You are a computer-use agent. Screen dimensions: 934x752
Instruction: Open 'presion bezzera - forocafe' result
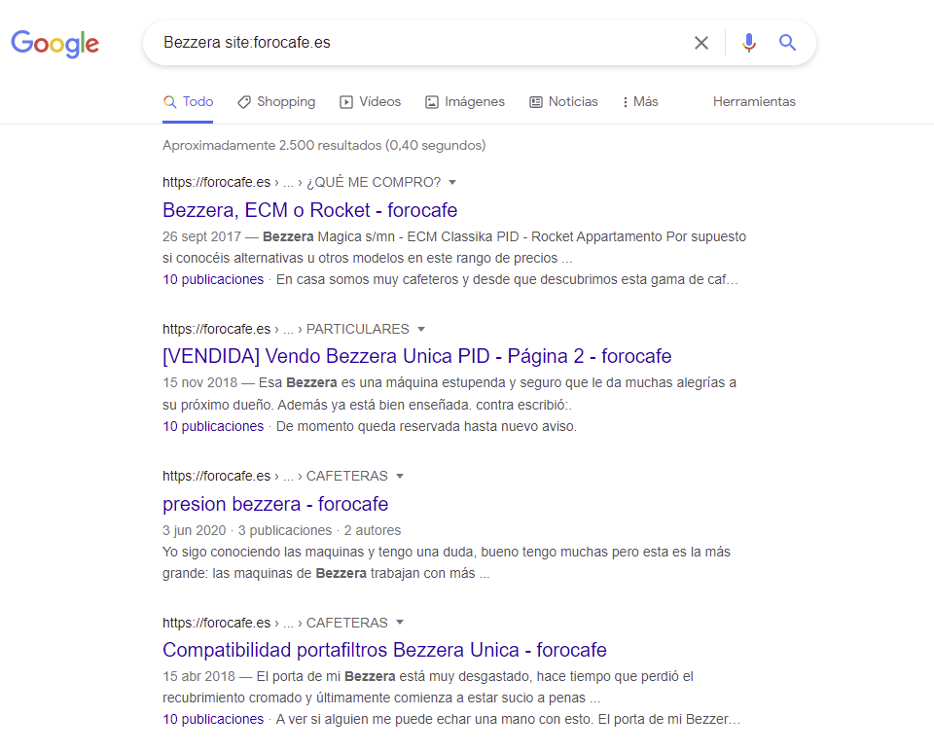(275, 504)
